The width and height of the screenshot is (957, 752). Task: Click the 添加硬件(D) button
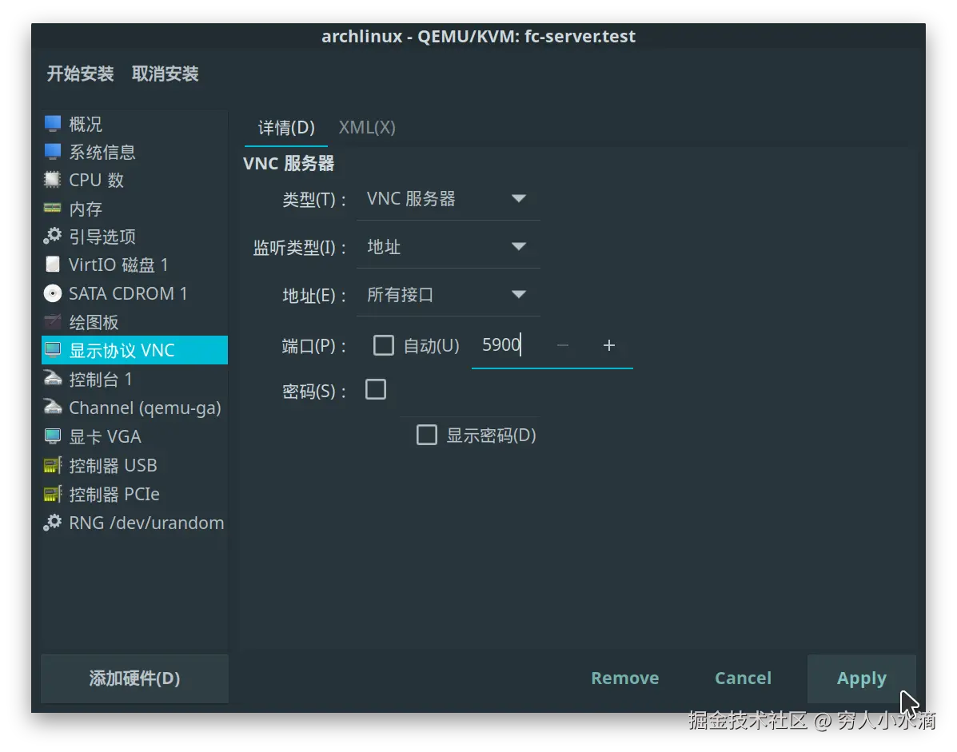click(134, 678)
